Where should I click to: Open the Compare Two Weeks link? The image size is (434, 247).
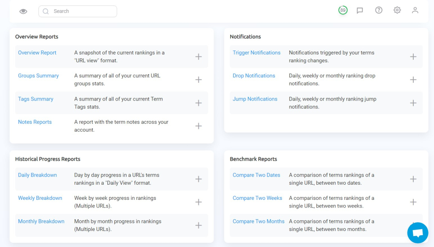point(257,198)
